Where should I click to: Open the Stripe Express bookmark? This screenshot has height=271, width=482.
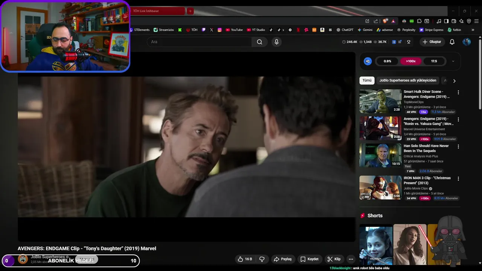[x=431, y=30]
